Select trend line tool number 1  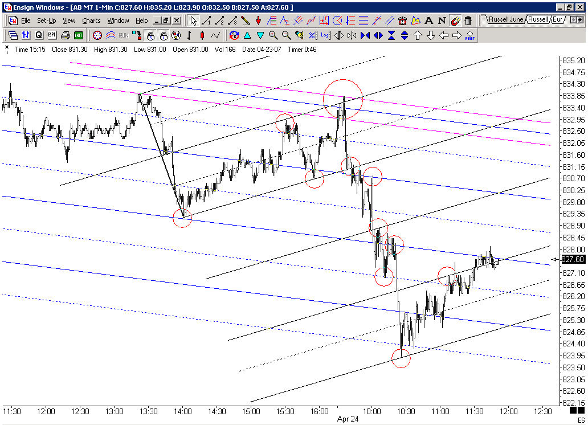(x=207, y=21)
